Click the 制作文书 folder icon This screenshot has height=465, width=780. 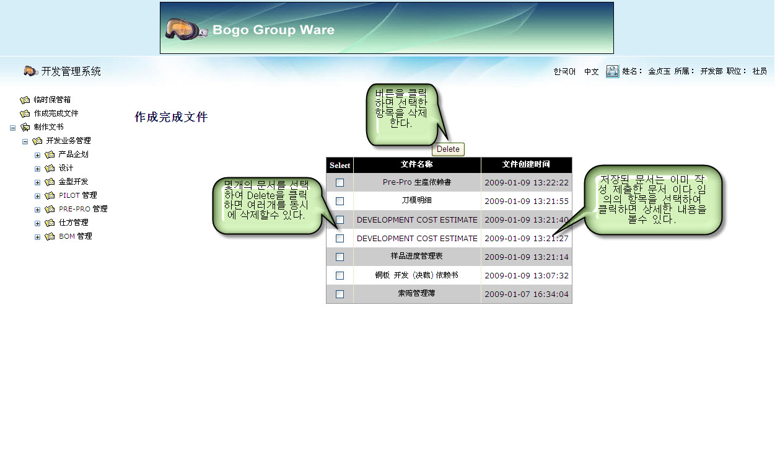[x=25, y=127]
